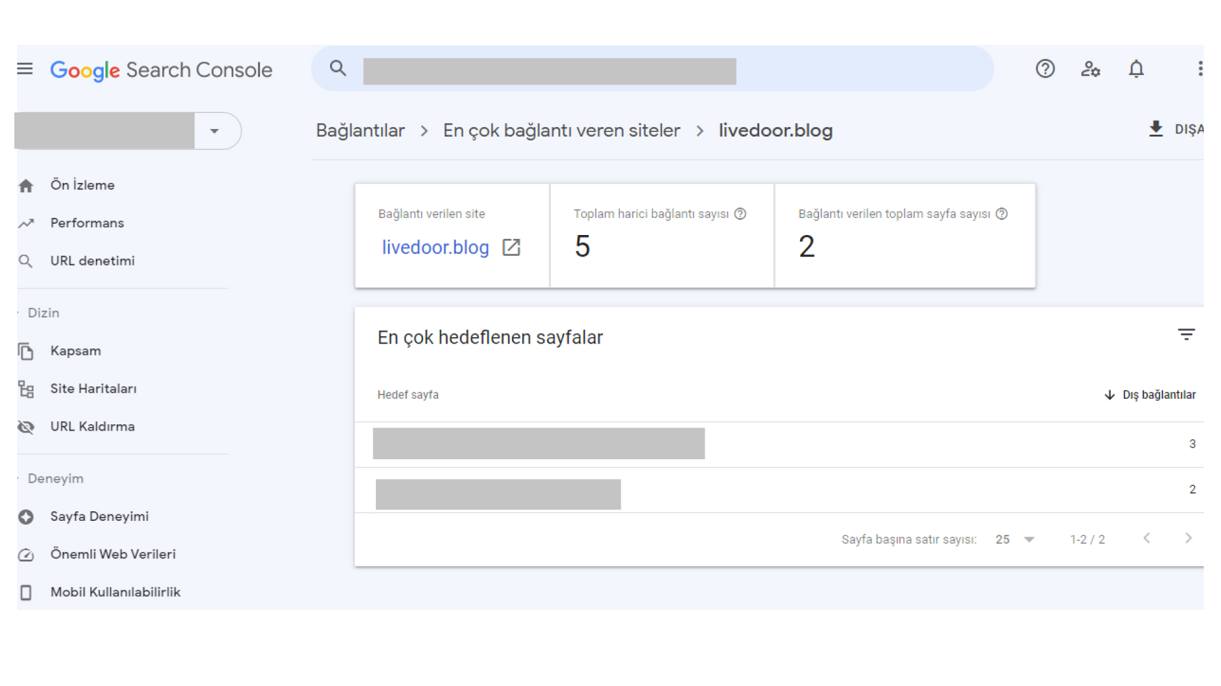This screenshot has width=1221, height=686.
Task: Go to next page of results
Action: click(x=1189, y=539)
